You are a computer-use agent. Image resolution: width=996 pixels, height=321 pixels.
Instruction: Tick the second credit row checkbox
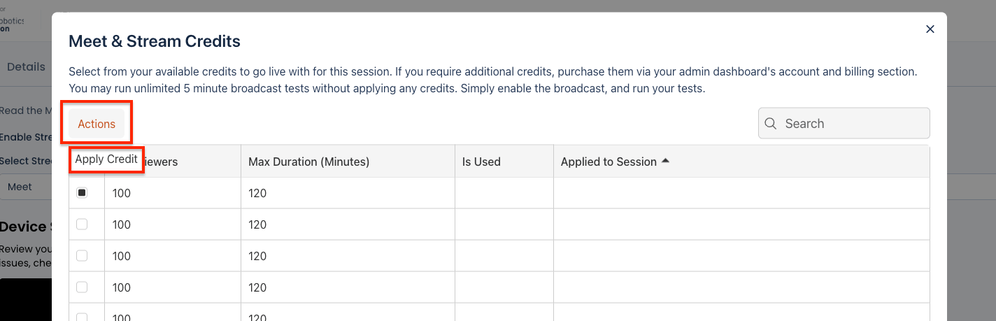pos(82,224)
